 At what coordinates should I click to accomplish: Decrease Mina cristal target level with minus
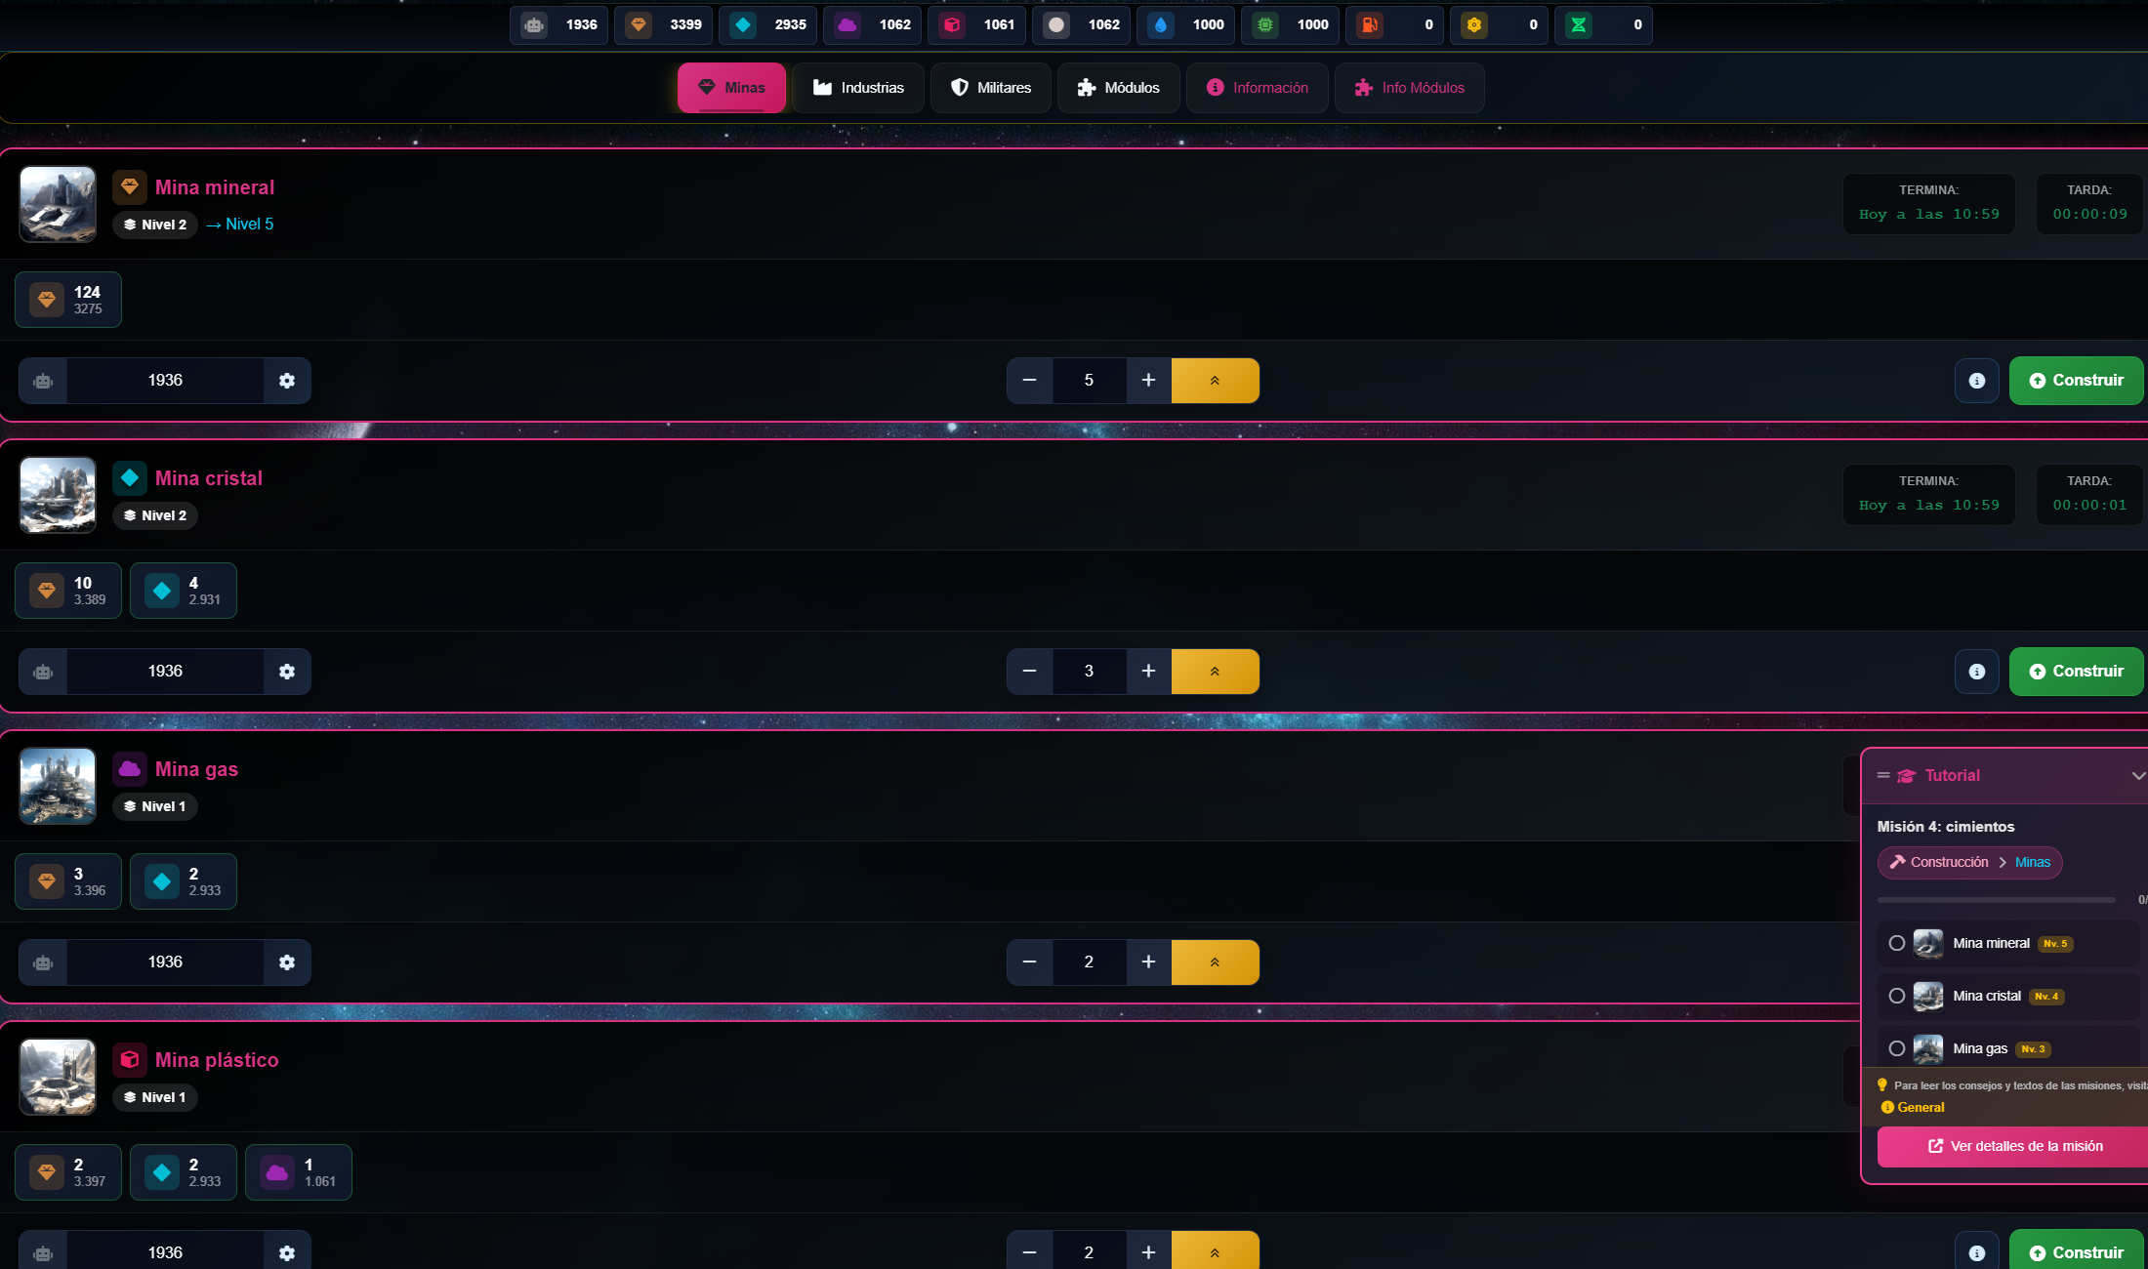[1030, 672]
